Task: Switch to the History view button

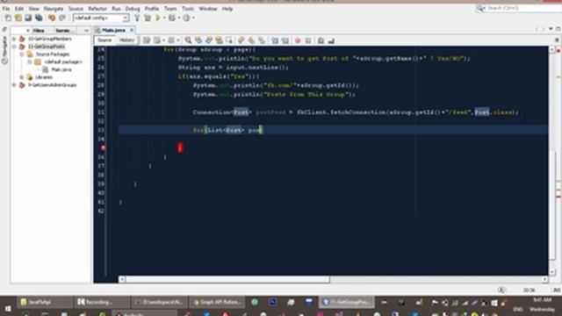Action: [126, 40]
